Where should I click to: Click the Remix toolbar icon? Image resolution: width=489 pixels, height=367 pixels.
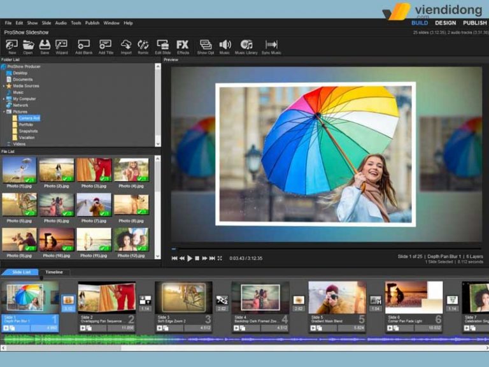pyautogui.click(x=143, y=47)
